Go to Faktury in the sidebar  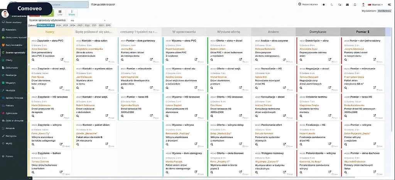tap(10, 106)
